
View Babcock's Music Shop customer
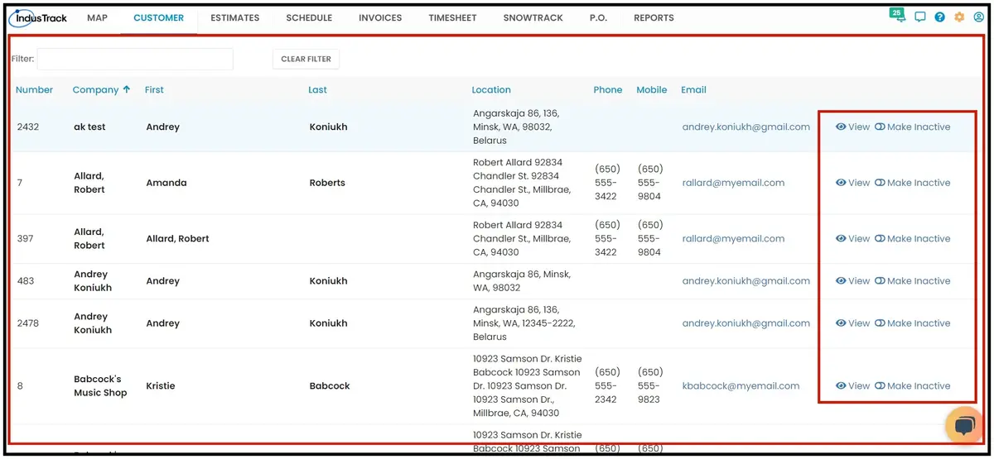pyautogui.click(x=852, y=386)
